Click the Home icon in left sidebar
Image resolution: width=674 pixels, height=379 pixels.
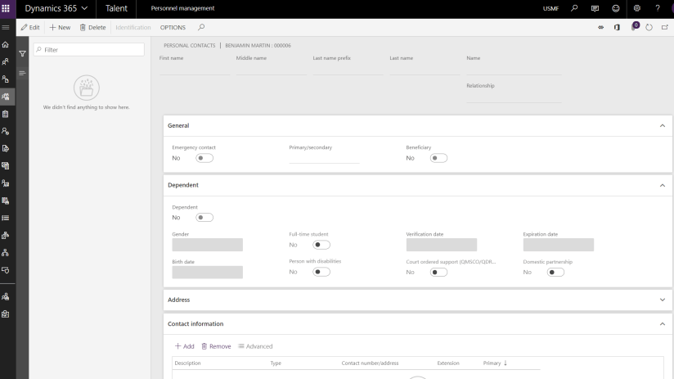[7, 45]
